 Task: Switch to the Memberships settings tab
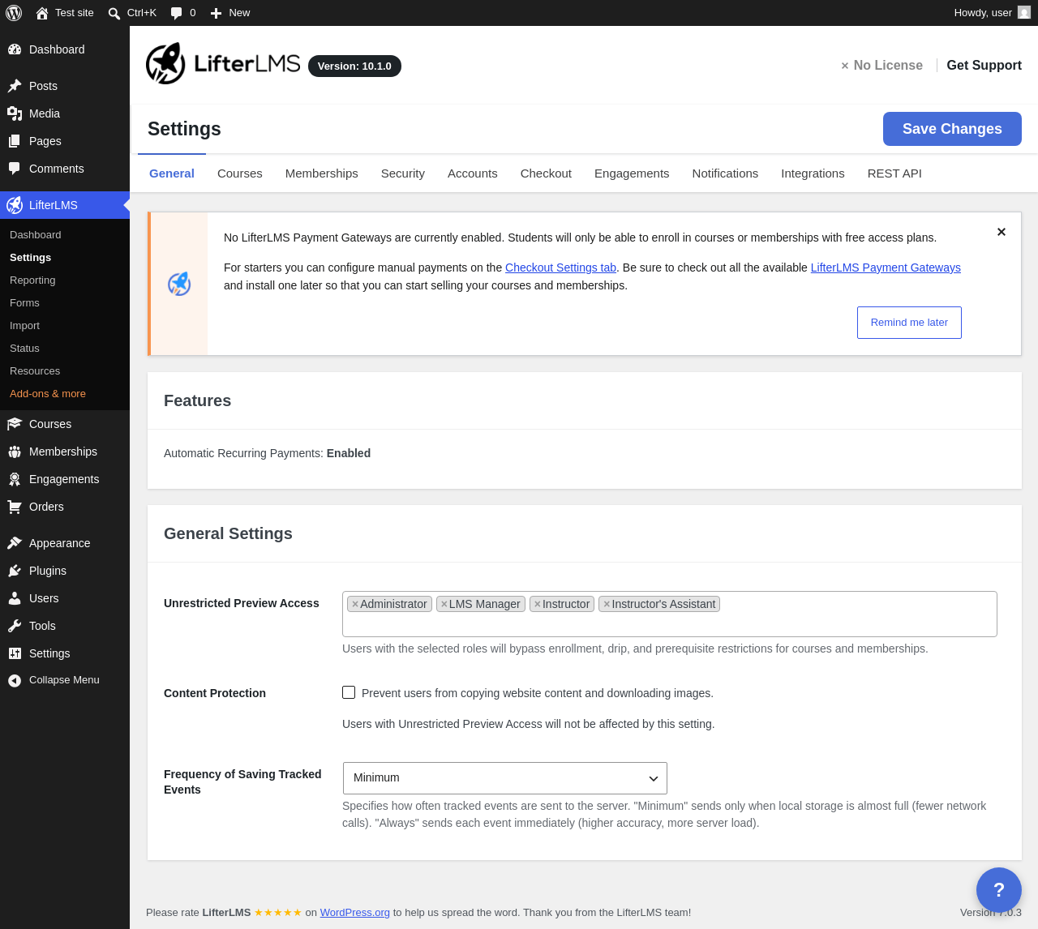click(322, 173)
